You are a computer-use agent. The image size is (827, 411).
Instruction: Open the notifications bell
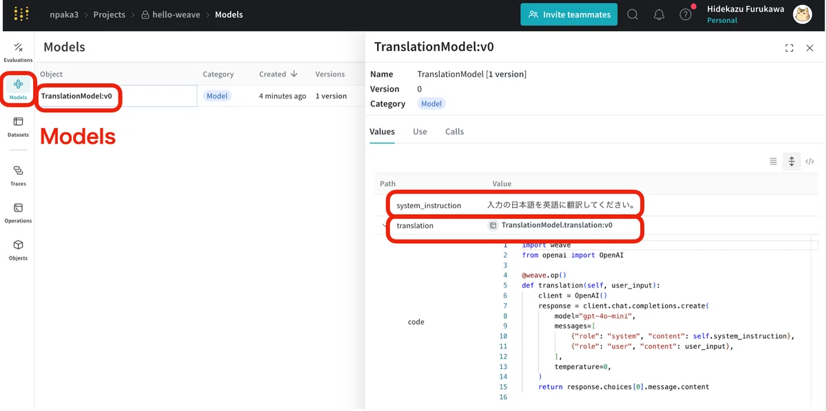pos(659,14)
